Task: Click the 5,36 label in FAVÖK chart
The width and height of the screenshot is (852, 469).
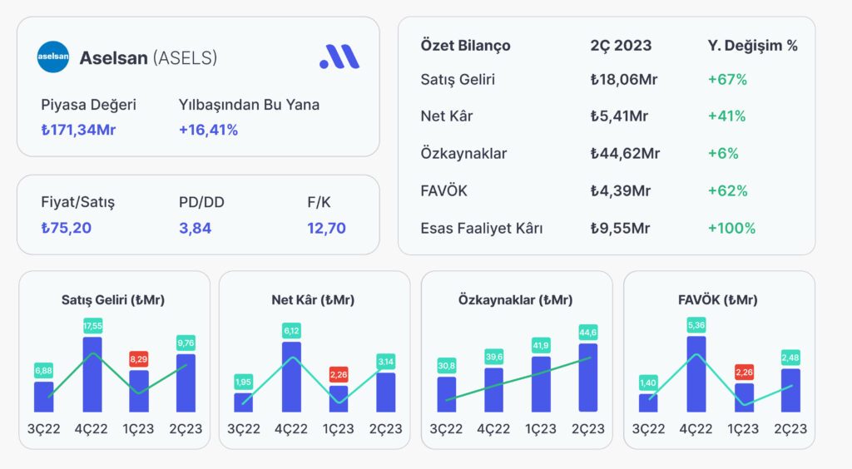Action: [696, 326]
